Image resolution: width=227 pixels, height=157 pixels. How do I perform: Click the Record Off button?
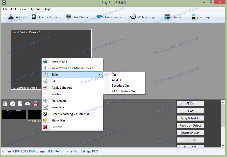[x=190, y=140]
